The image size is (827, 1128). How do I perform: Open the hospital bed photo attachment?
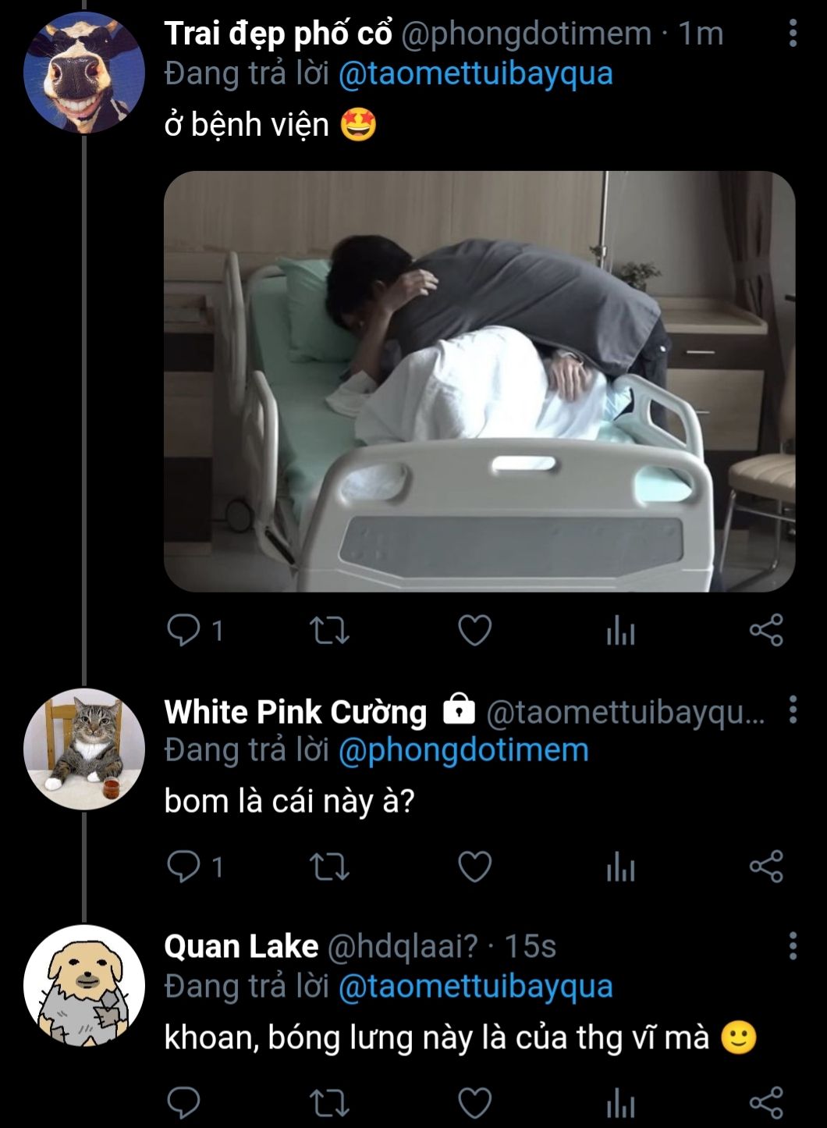(479, 381)
